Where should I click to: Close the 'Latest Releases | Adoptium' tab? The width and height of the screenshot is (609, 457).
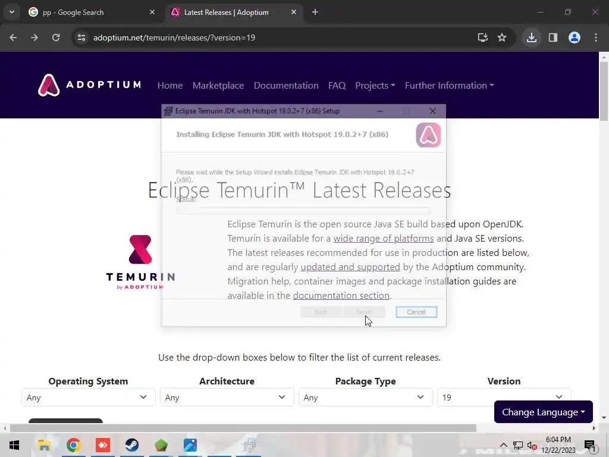[294, 12]
